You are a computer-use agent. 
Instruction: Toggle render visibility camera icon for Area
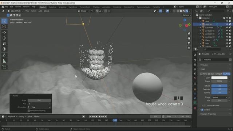[230, 21]
